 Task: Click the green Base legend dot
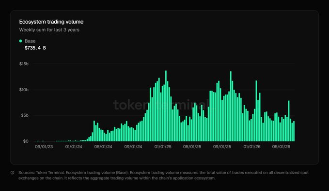(x=20, y=41)
